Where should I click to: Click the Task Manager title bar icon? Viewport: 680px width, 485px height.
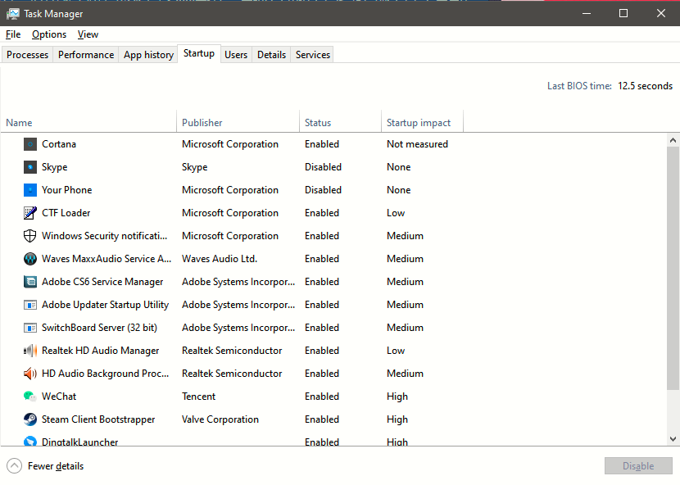pos(13,13)
